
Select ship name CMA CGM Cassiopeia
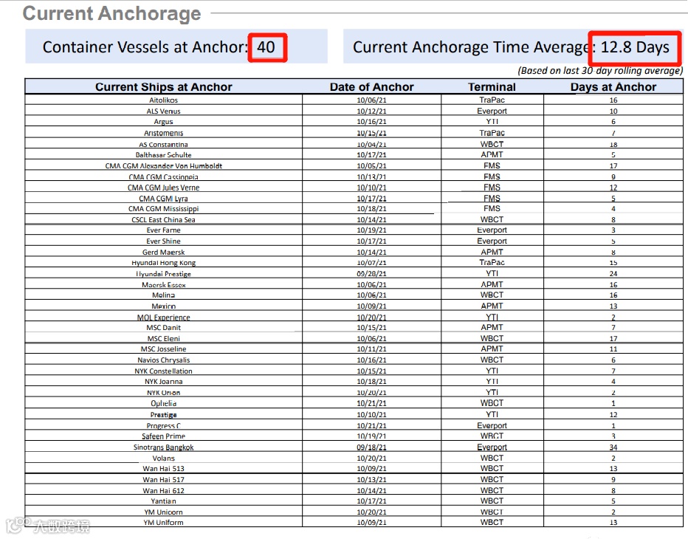click(163, 177)
